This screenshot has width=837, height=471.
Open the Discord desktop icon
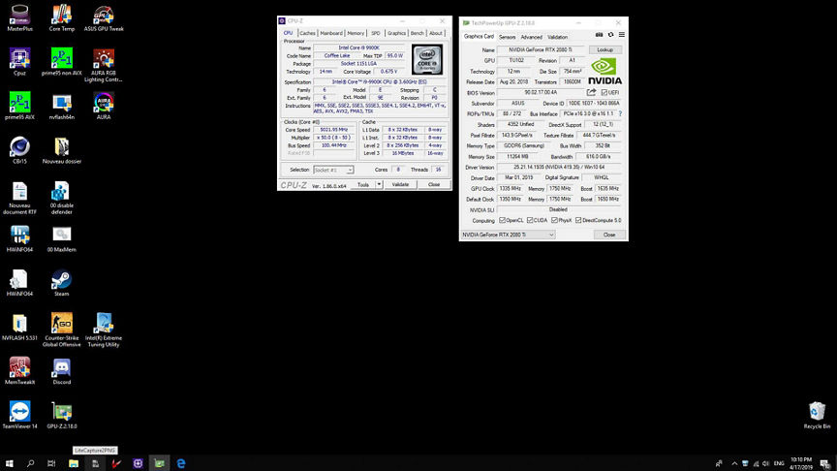(x=61, y=368)
